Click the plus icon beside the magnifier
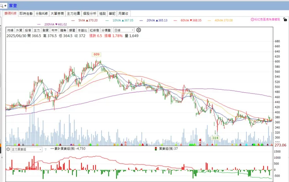Viewport: 289px width, 182px height. 5,6
